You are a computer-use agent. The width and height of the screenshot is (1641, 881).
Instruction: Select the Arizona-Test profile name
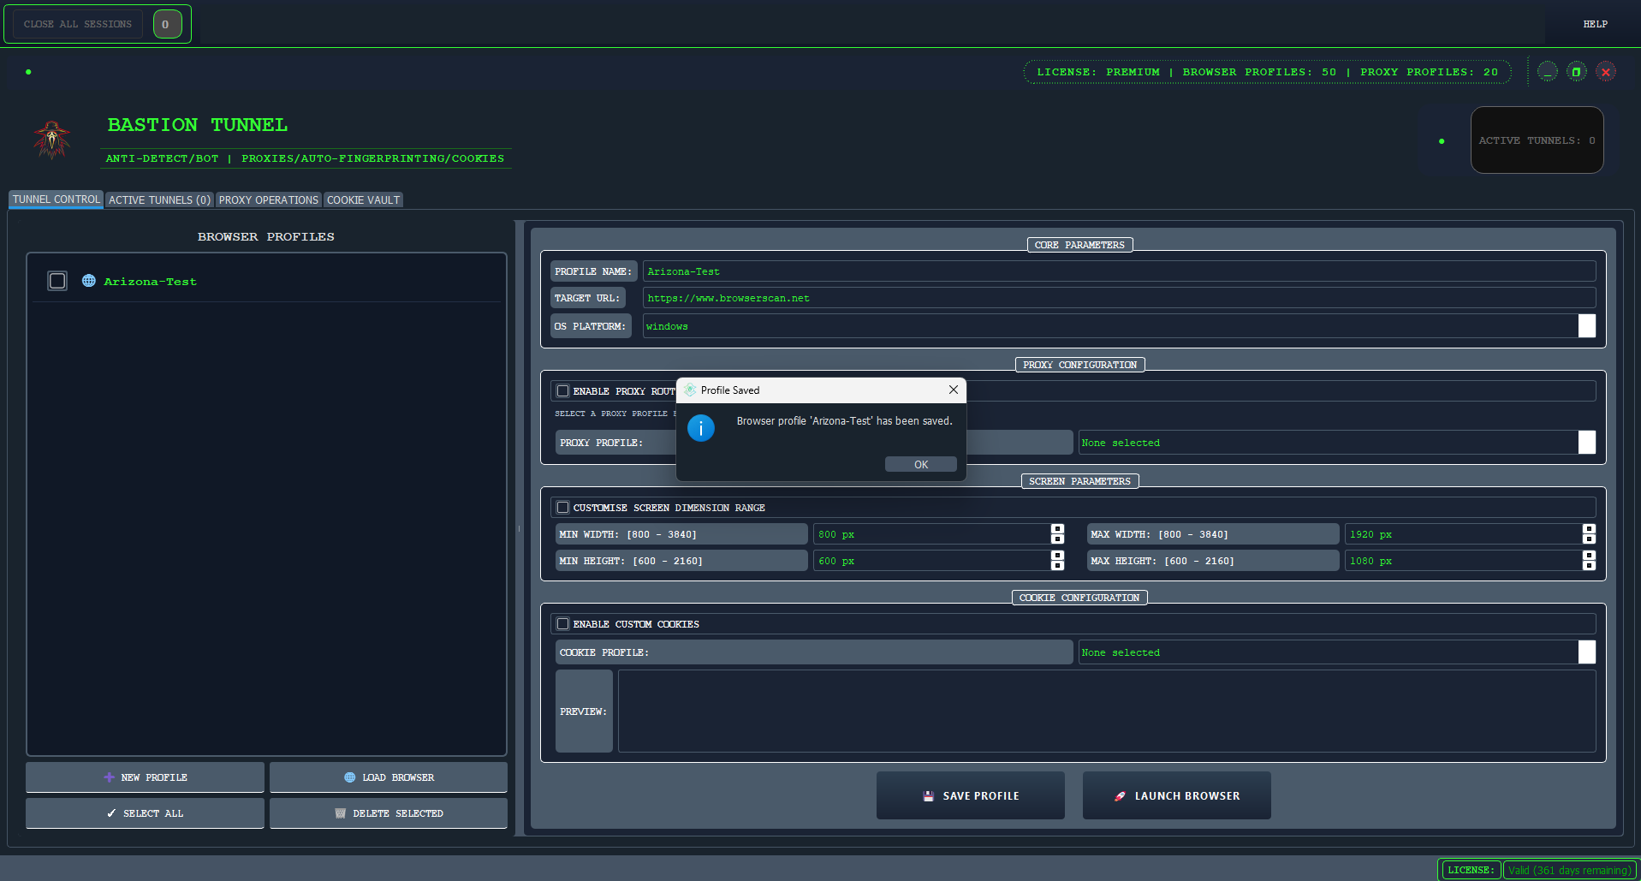(150, 282)
